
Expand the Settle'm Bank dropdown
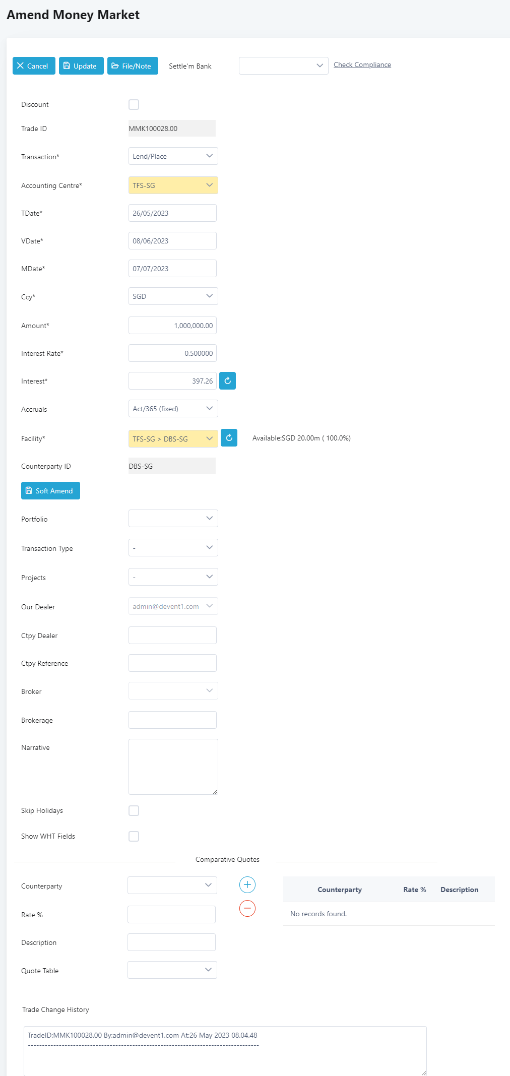(x=283, y=66)
